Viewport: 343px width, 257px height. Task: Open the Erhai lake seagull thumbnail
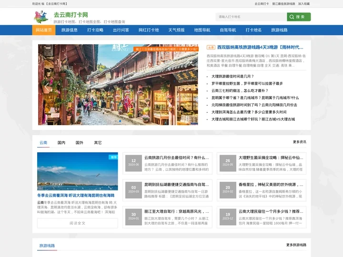coord(78,171)
